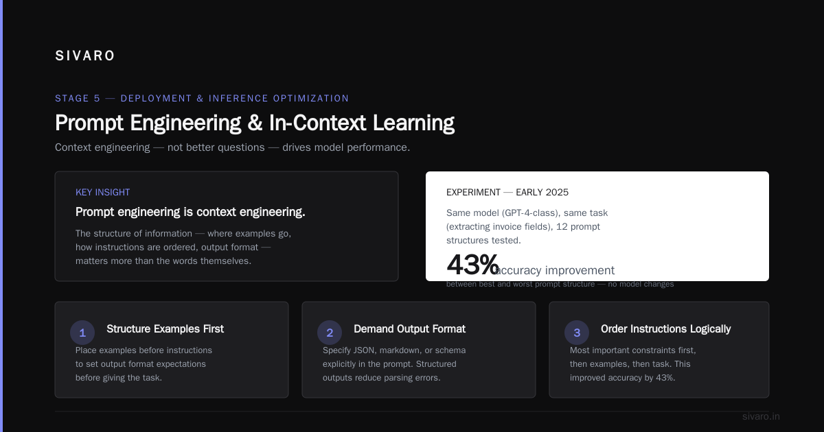Open the Order Instructions Logically card title
This screenshot has height=432, width=824.
[x=665, y=329]
